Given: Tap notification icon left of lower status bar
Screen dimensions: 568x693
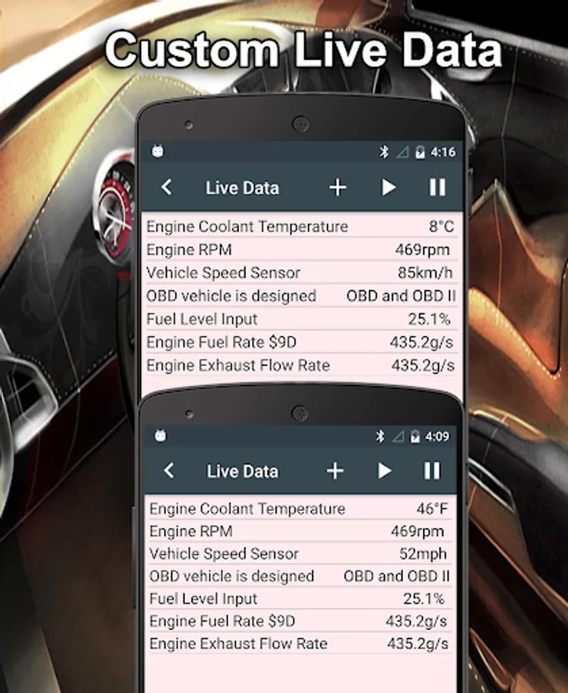Looking at the screenshot, I should [160, 436].
